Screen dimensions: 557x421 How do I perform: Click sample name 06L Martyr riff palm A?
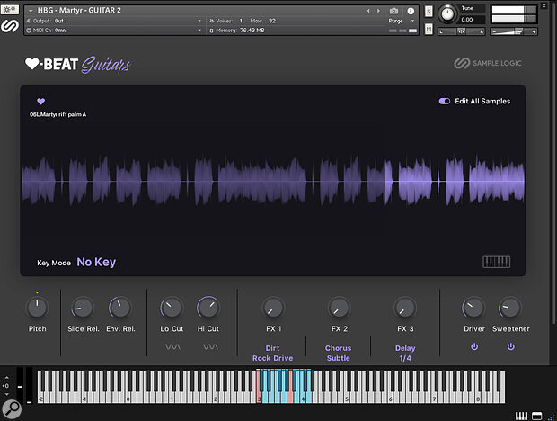57,114
